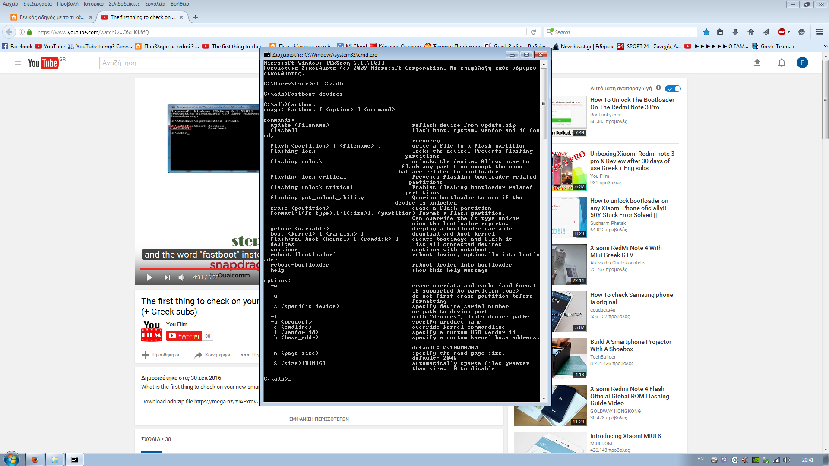Image resolution: width=829 pixels, height=466 pixels.
Task: Open Unboxing Xiaomi Redmi note 3 thumbnail
Action: pyautogui.click(x=569, y=170)
